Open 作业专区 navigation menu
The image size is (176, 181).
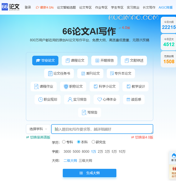pyautogui.click(x=101, y=7)
